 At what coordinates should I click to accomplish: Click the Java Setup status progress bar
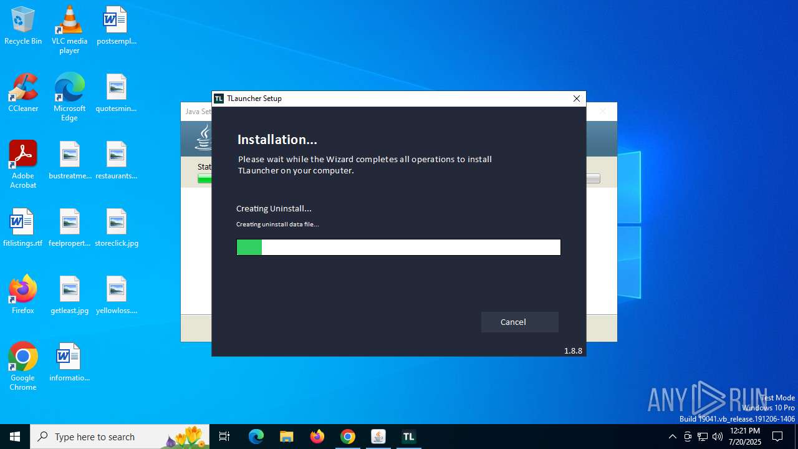[399, 178]
